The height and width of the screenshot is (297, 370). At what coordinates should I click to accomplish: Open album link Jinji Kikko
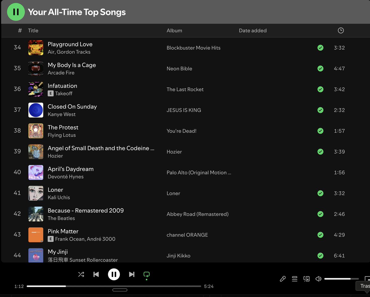[x=179, y=256]
